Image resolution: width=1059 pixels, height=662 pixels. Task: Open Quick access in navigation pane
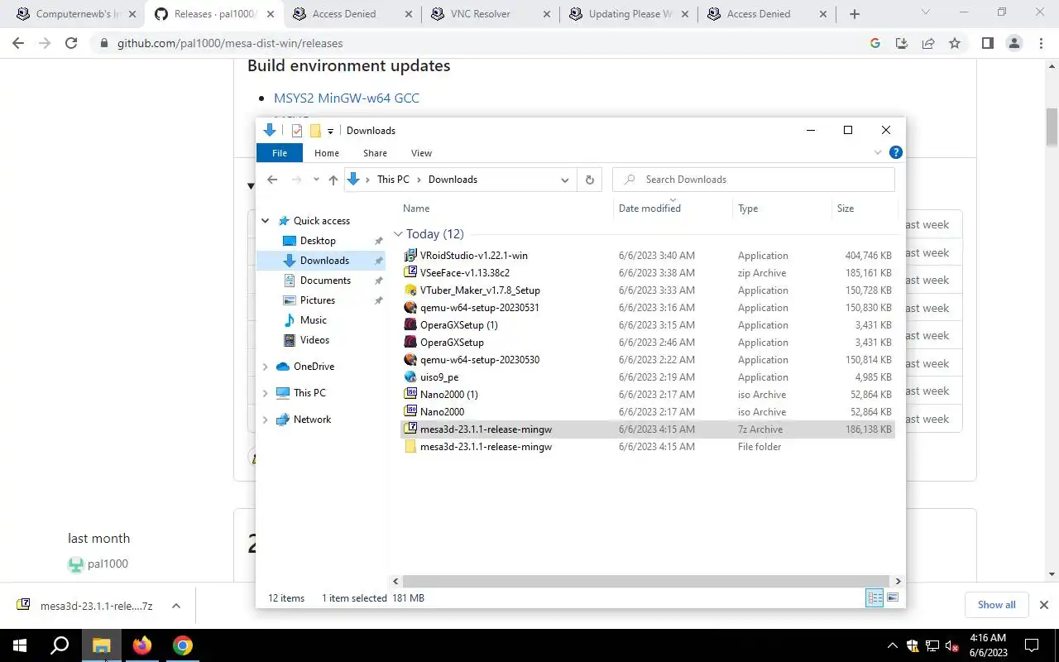322,221
